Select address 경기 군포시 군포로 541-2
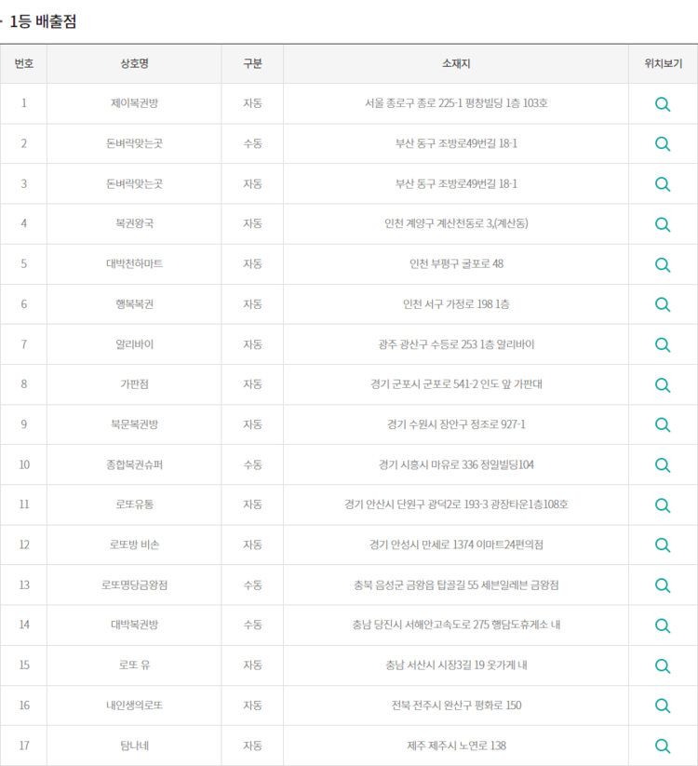 coord(423,384)
